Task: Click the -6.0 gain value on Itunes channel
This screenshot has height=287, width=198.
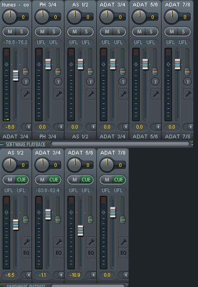Action: point(10,127)
